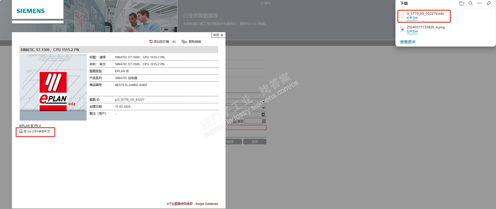The height and width of the screenshot is (209, 496).
Task: Click the edz icon beside 宏 |xx |2014KB中文
Action: pos(21,132)
